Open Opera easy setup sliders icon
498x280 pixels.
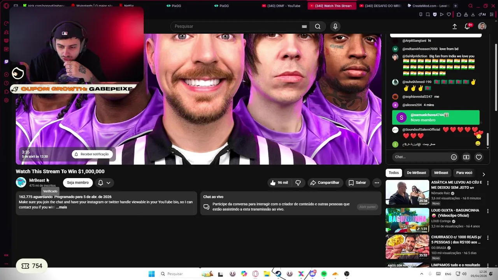[x=492, y=14]
